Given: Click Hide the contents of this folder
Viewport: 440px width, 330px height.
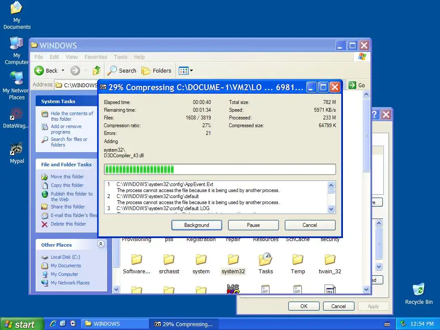Looking at the screenshot, I should [72, 116].
